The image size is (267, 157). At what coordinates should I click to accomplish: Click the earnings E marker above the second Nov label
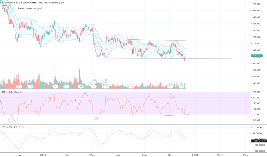(x=170, y=86)
